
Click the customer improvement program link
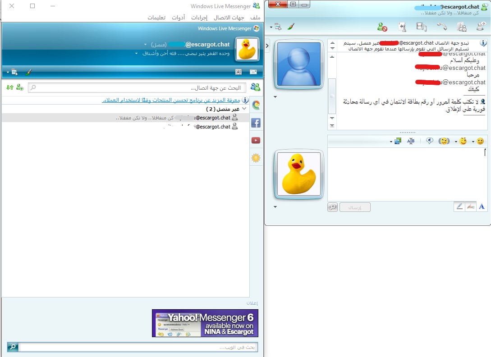pyautogui.click(x=171, y=100)
